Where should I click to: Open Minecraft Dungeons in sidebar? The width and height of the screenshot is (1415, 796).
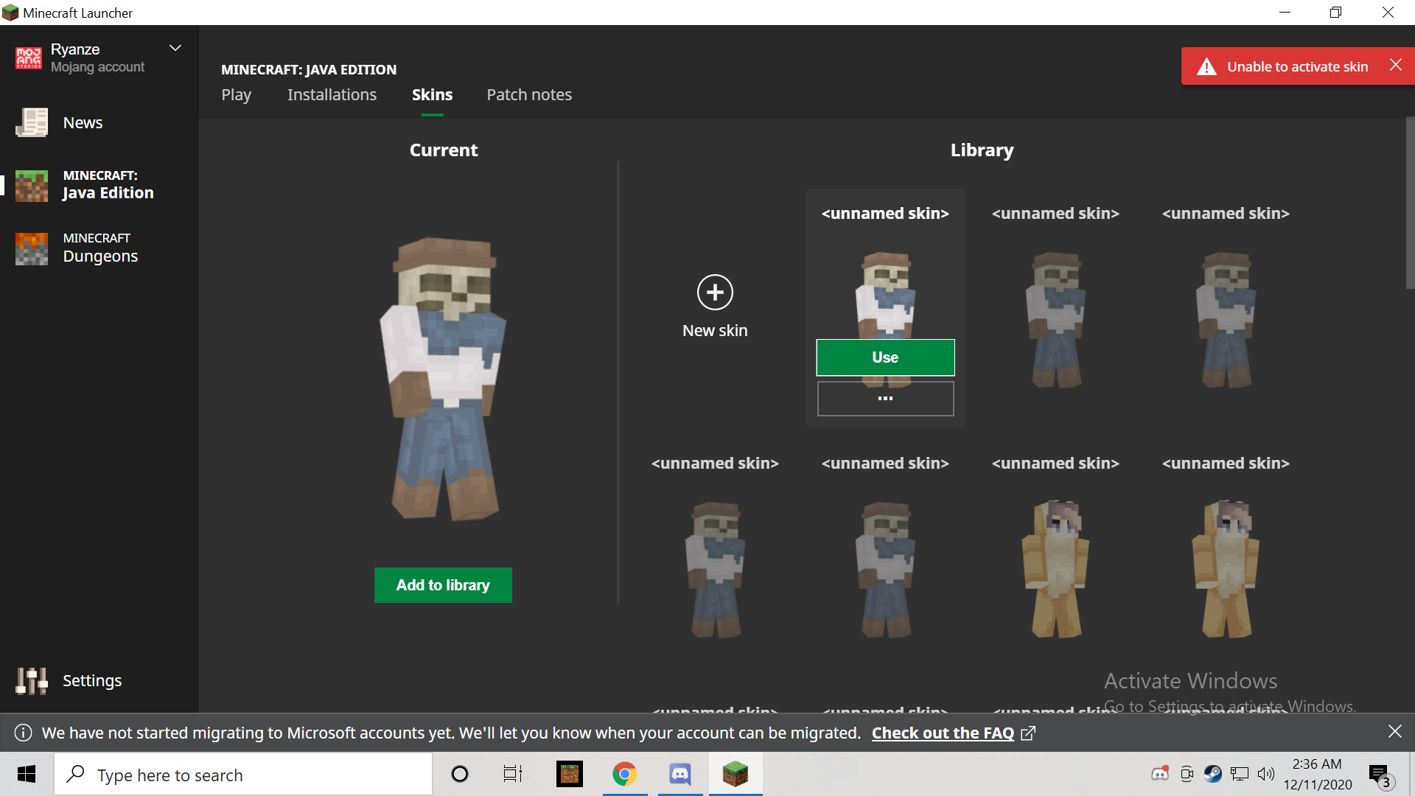(x=99, y=248)
